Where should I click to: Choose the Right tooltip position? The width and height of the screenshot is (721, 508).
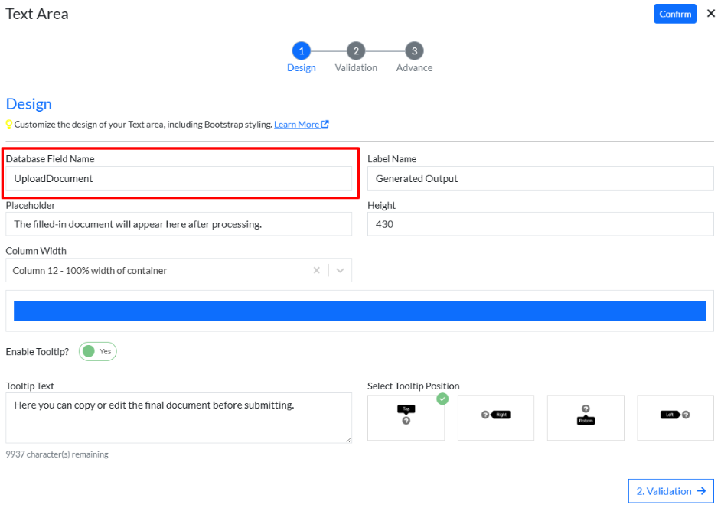pos(496,418)
